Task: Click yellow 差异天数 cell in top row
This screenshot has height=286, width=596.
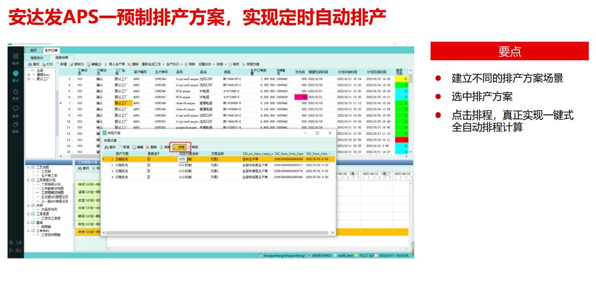Action: point(401,79)
